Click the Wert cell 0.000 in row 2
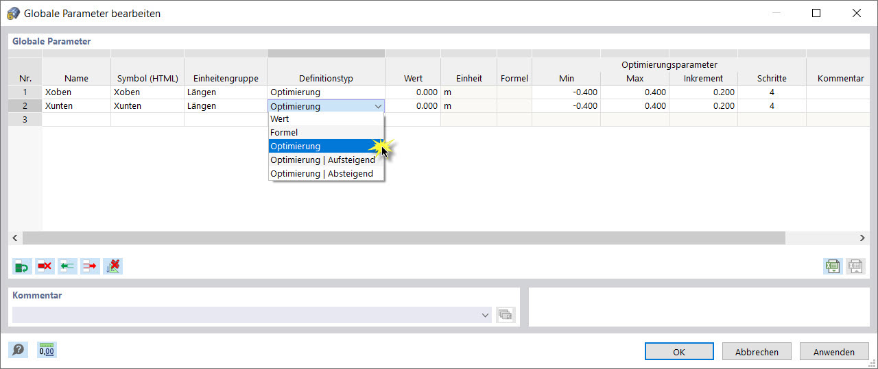Viewport: 878px width, 369px height. click(x=413, y=106)
